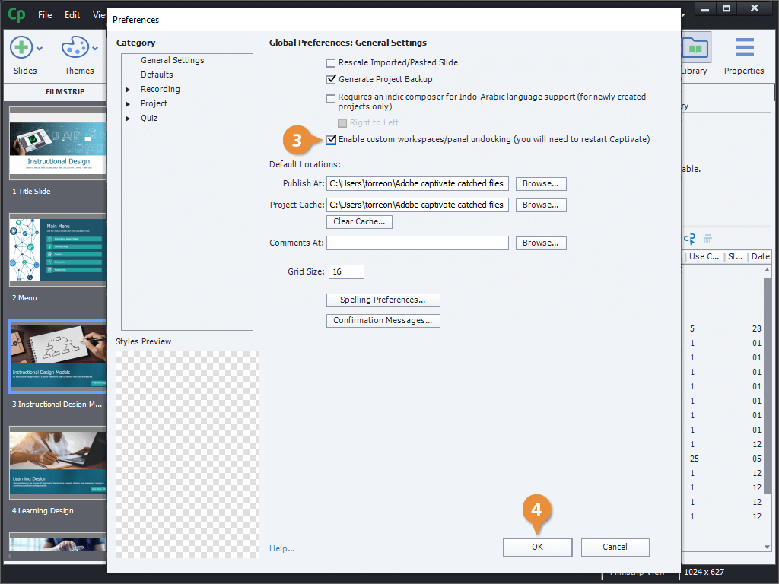Click the Styles Preview area
Screen dimensions: 779x584
187,455
